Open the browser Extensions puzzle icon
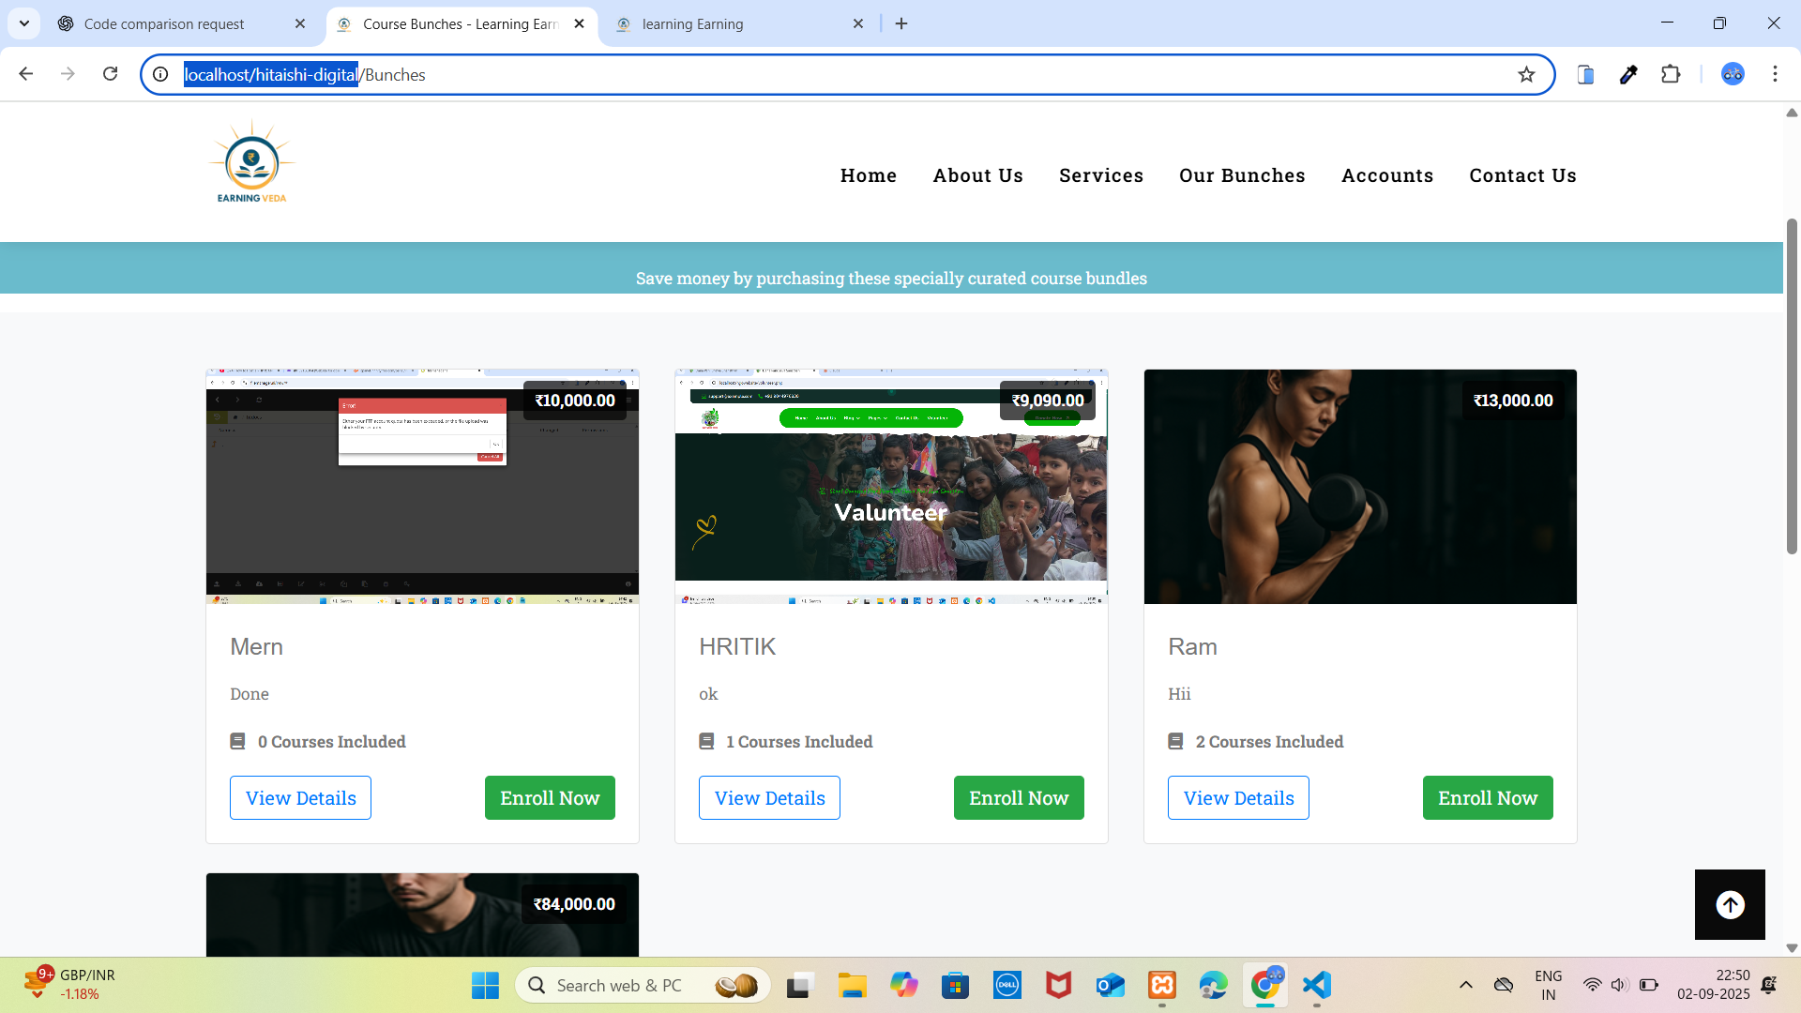This screenshot has height=1013, width=1801. pyautogui.click(x=1671, y=74)
